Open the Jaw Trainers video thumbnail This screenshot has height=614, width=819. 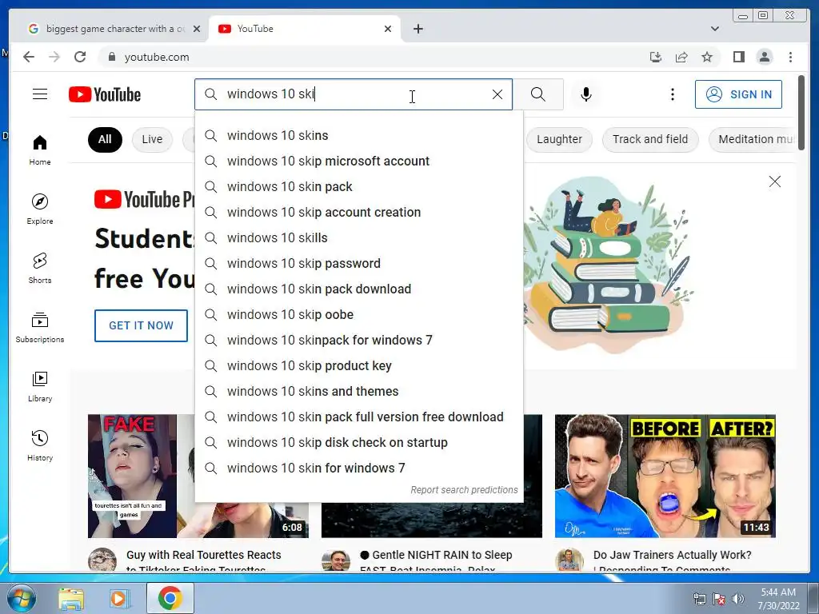(665, 476)
